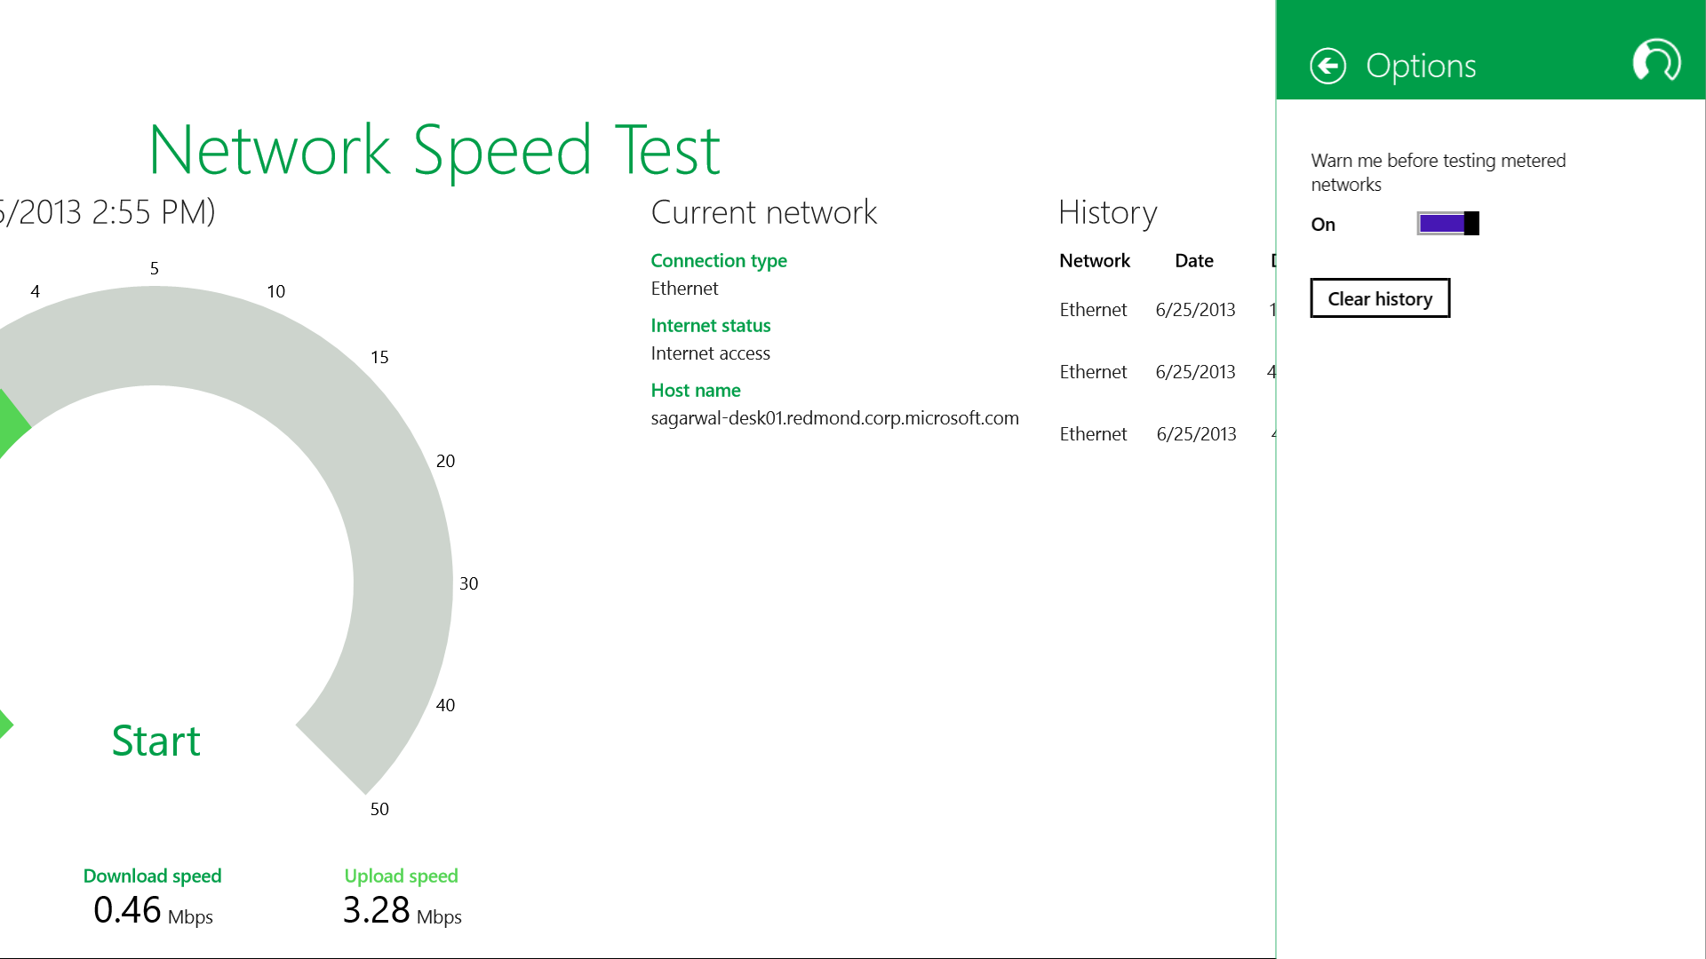Click the History section heading
Viewport: 1706px width, 959px height.
coord(1108,212)
